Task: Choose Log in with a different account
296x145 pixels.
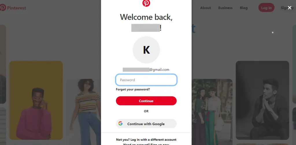Action: point(146,140)
